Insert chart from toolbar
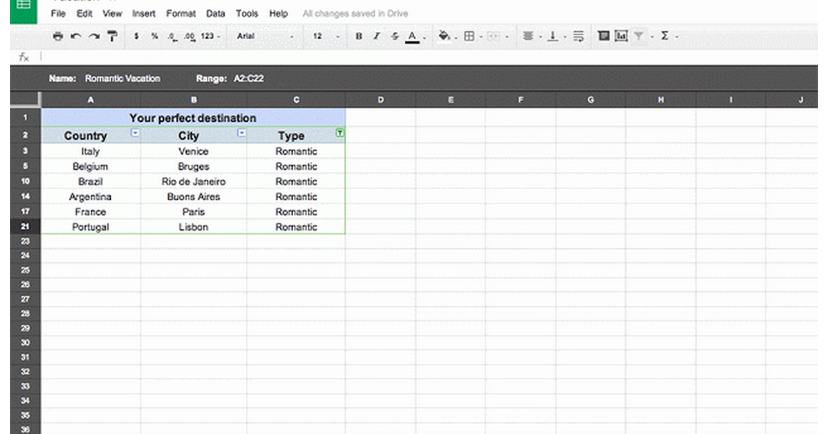This screenshot has height=434, width=828. [622, 36]
